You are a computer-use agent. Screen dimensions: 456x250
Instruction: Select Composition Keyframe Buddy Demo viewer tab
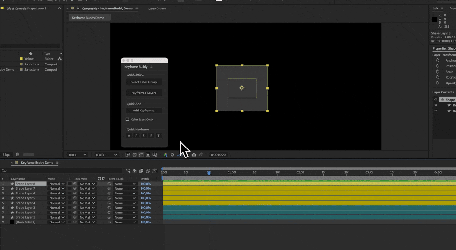[107, 9]
